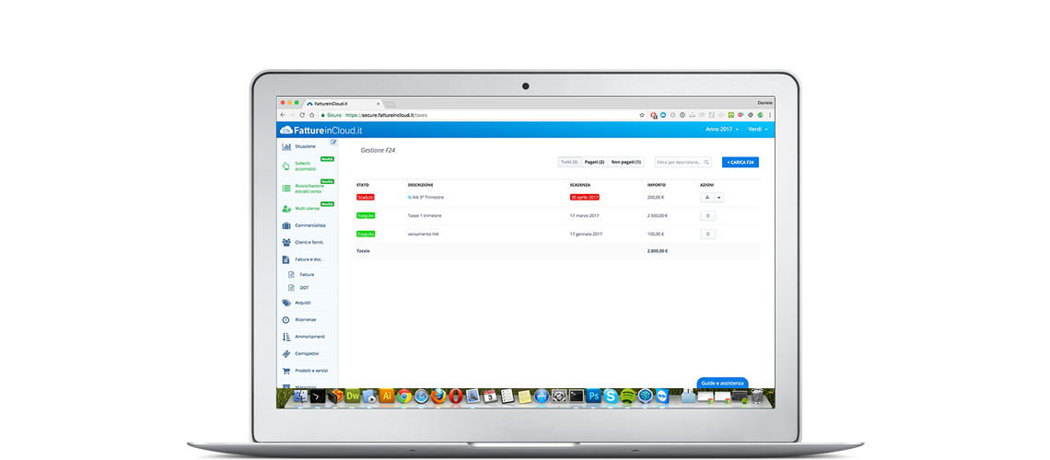Image resolution: width=1050 pixels, height=460 pixels.
Task: Click the 2.500,00 € amount cell
Action: pyautogui.click(x=658, y=216)
